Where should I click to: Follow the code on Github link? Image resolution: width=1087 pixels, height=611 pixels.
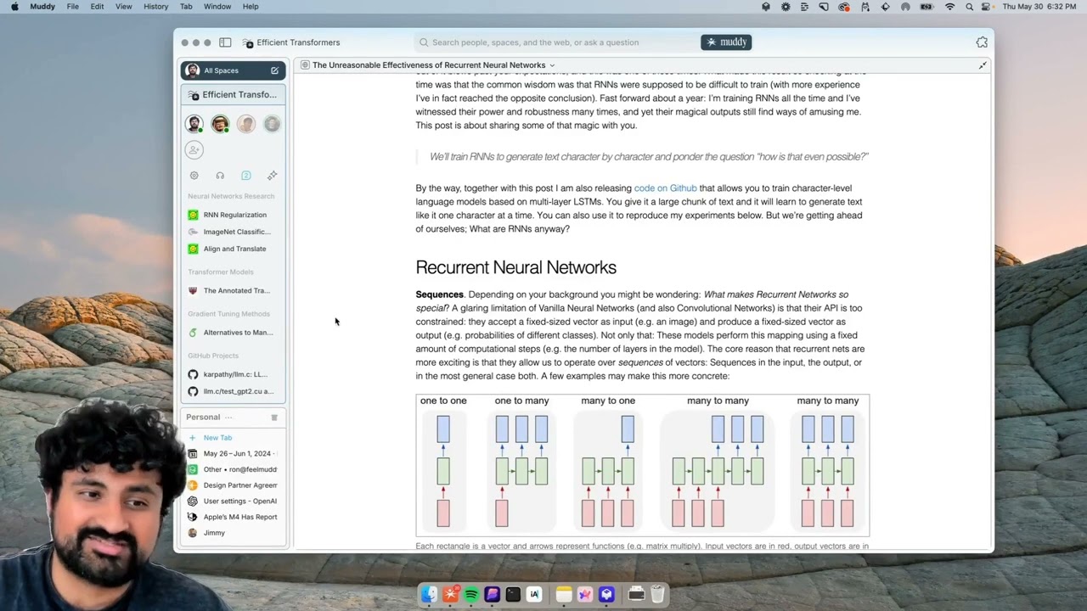pyautogui.click(x=665, y=188)
